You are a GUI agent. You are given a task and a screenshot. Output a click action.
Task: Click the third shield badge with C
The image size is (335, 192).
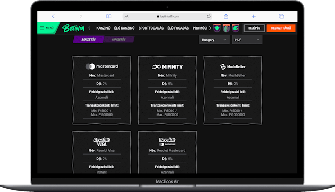tap(236, 28)
